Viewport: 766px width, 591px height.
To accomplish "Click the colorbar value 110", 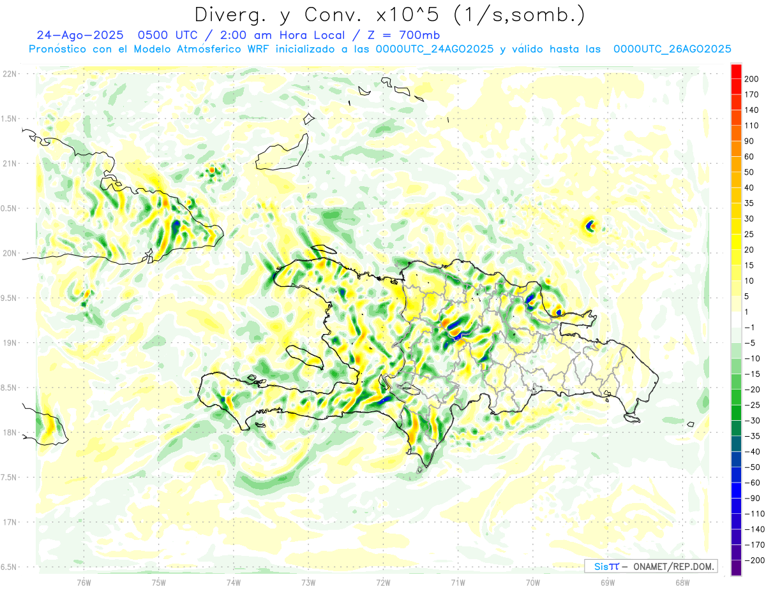I will 751,126.
